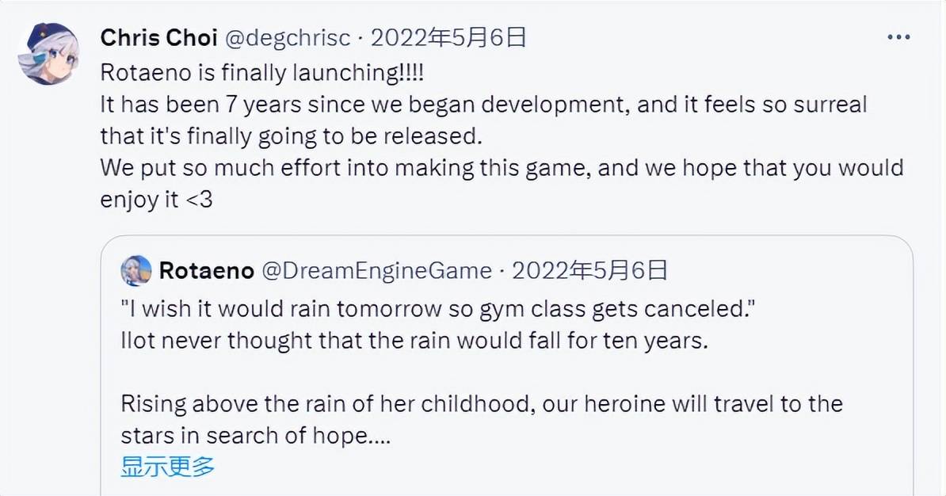Click the "Rising above the rain" line
The width and height of the screenshot is (946, 496).
(x=481, y=403)
